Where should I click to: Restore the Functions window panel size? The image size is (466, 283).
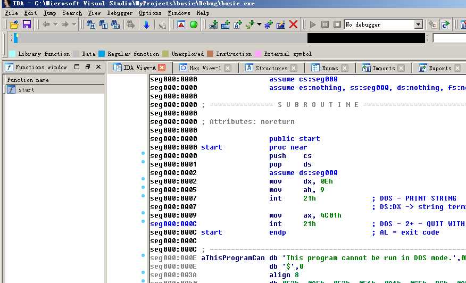87,67
